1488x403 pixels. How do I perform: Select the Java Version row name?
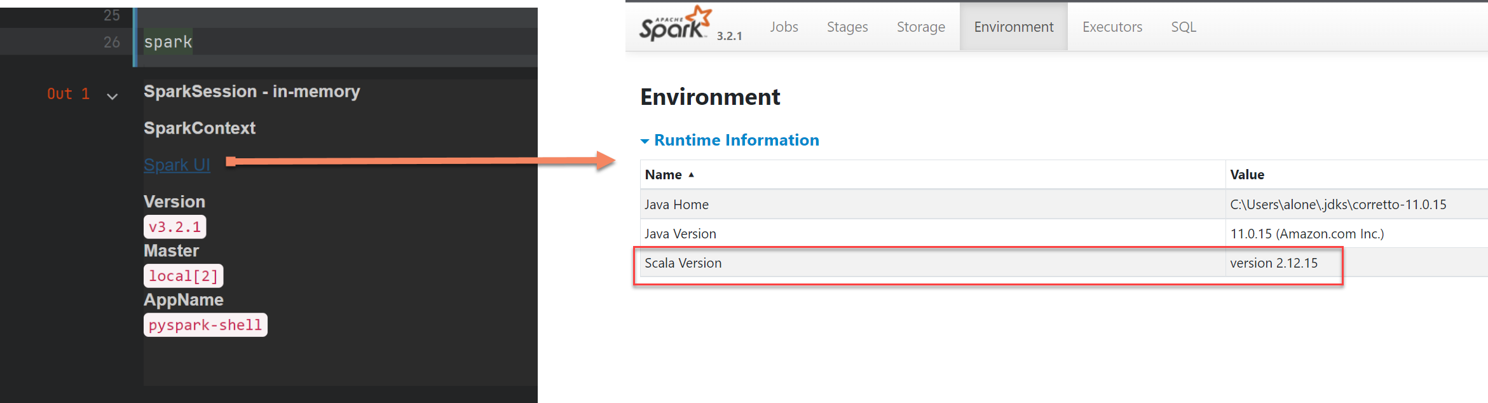[680, 234]
